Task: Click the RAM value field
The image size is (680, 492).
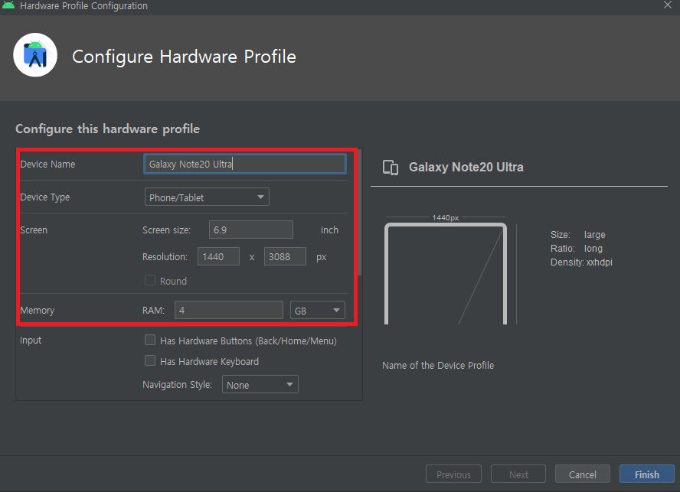Action: [x=229, y=311]
